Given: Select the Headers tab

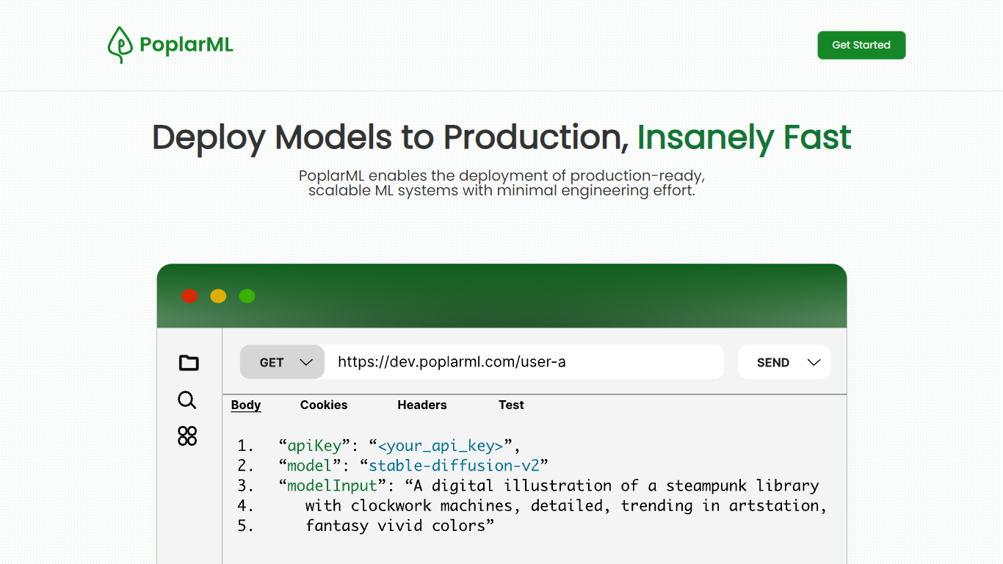Looking at the screenshot, I should coord(421,405).
